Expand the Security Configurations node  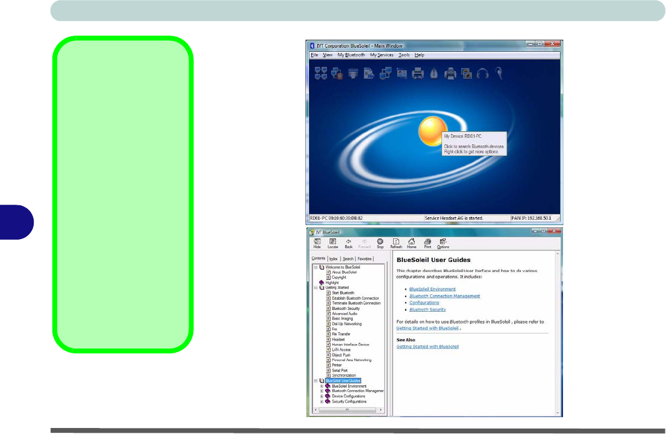pos(322,401)
